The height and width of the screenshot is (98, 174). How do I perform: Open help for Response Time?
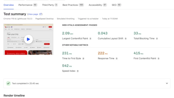(117, 59)
